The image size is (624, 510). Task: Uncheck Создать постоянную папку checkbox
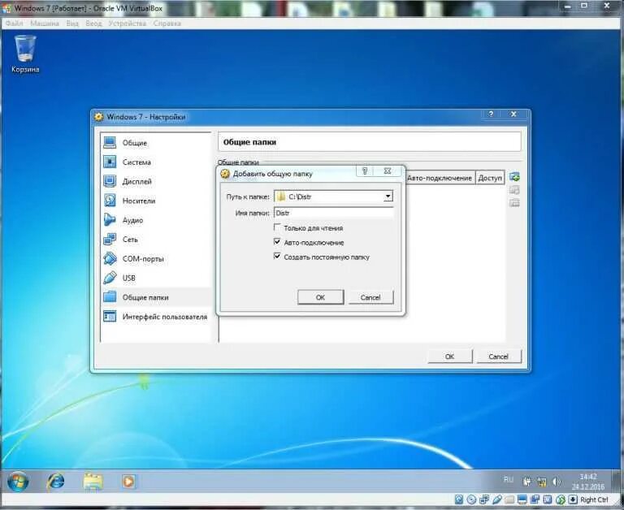click(x=277, y=256)
